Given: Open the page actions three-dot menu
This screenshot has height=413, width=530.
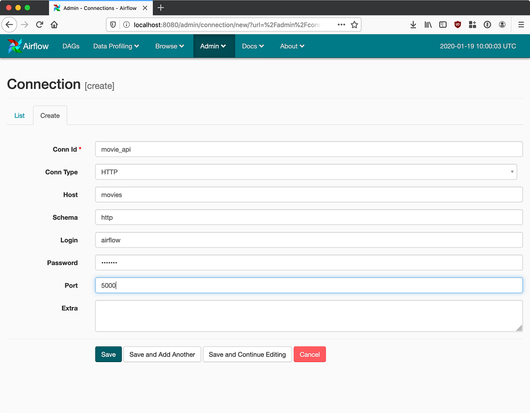Looking at the screenshot, I should tap(341, 25).
